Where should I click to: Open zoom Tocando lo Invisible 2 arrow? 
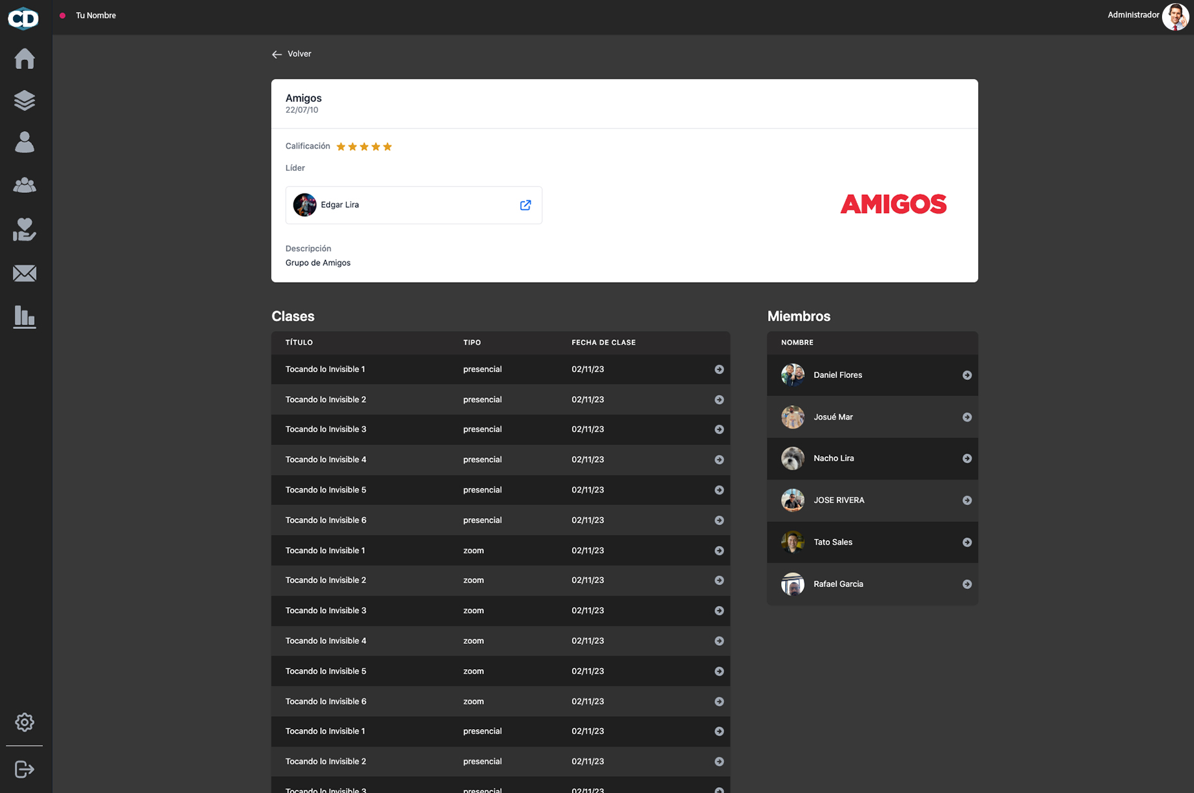pyautogui.click(x=719, y=581)
